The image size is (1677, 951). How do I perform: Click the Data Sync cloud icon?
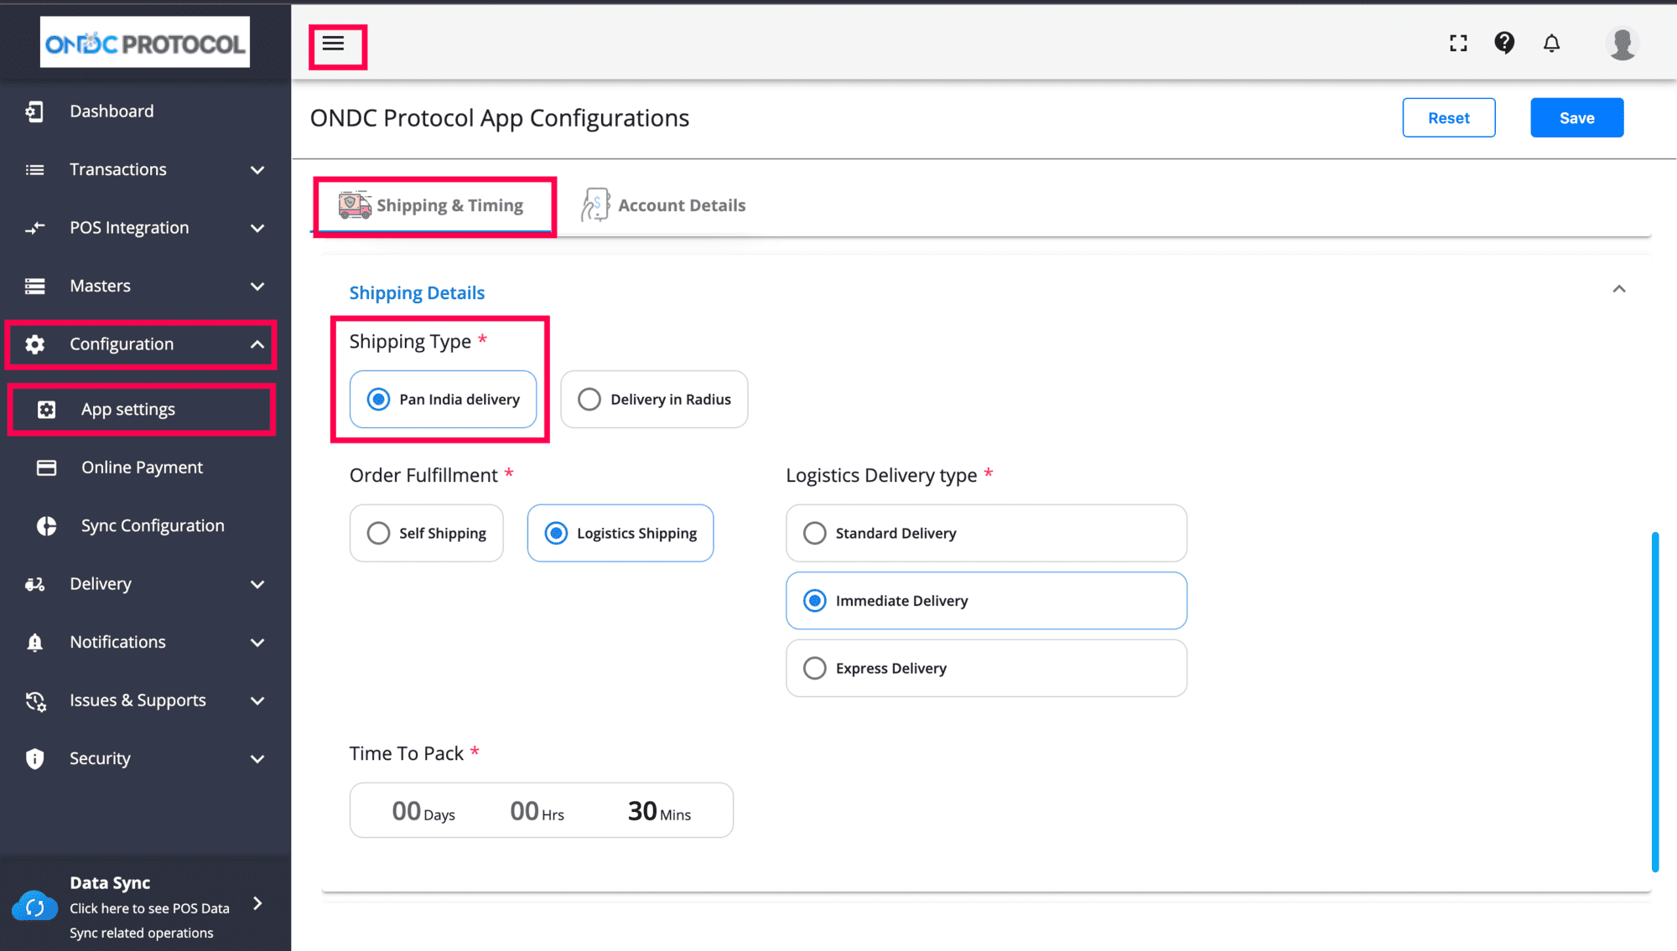(x=34, y=907)
